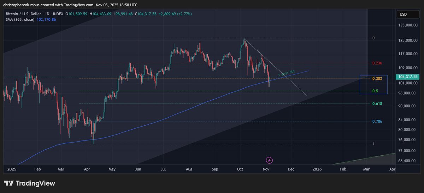The width and height of the screenshot is (424, 193).
Task: Click the 125,000.00 price axis label
Action: [407, 41]
